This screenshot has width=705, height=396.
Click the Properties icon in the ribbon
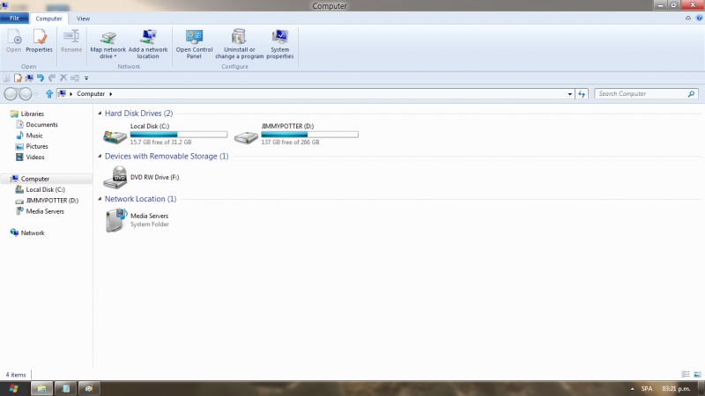coord(39,40)
